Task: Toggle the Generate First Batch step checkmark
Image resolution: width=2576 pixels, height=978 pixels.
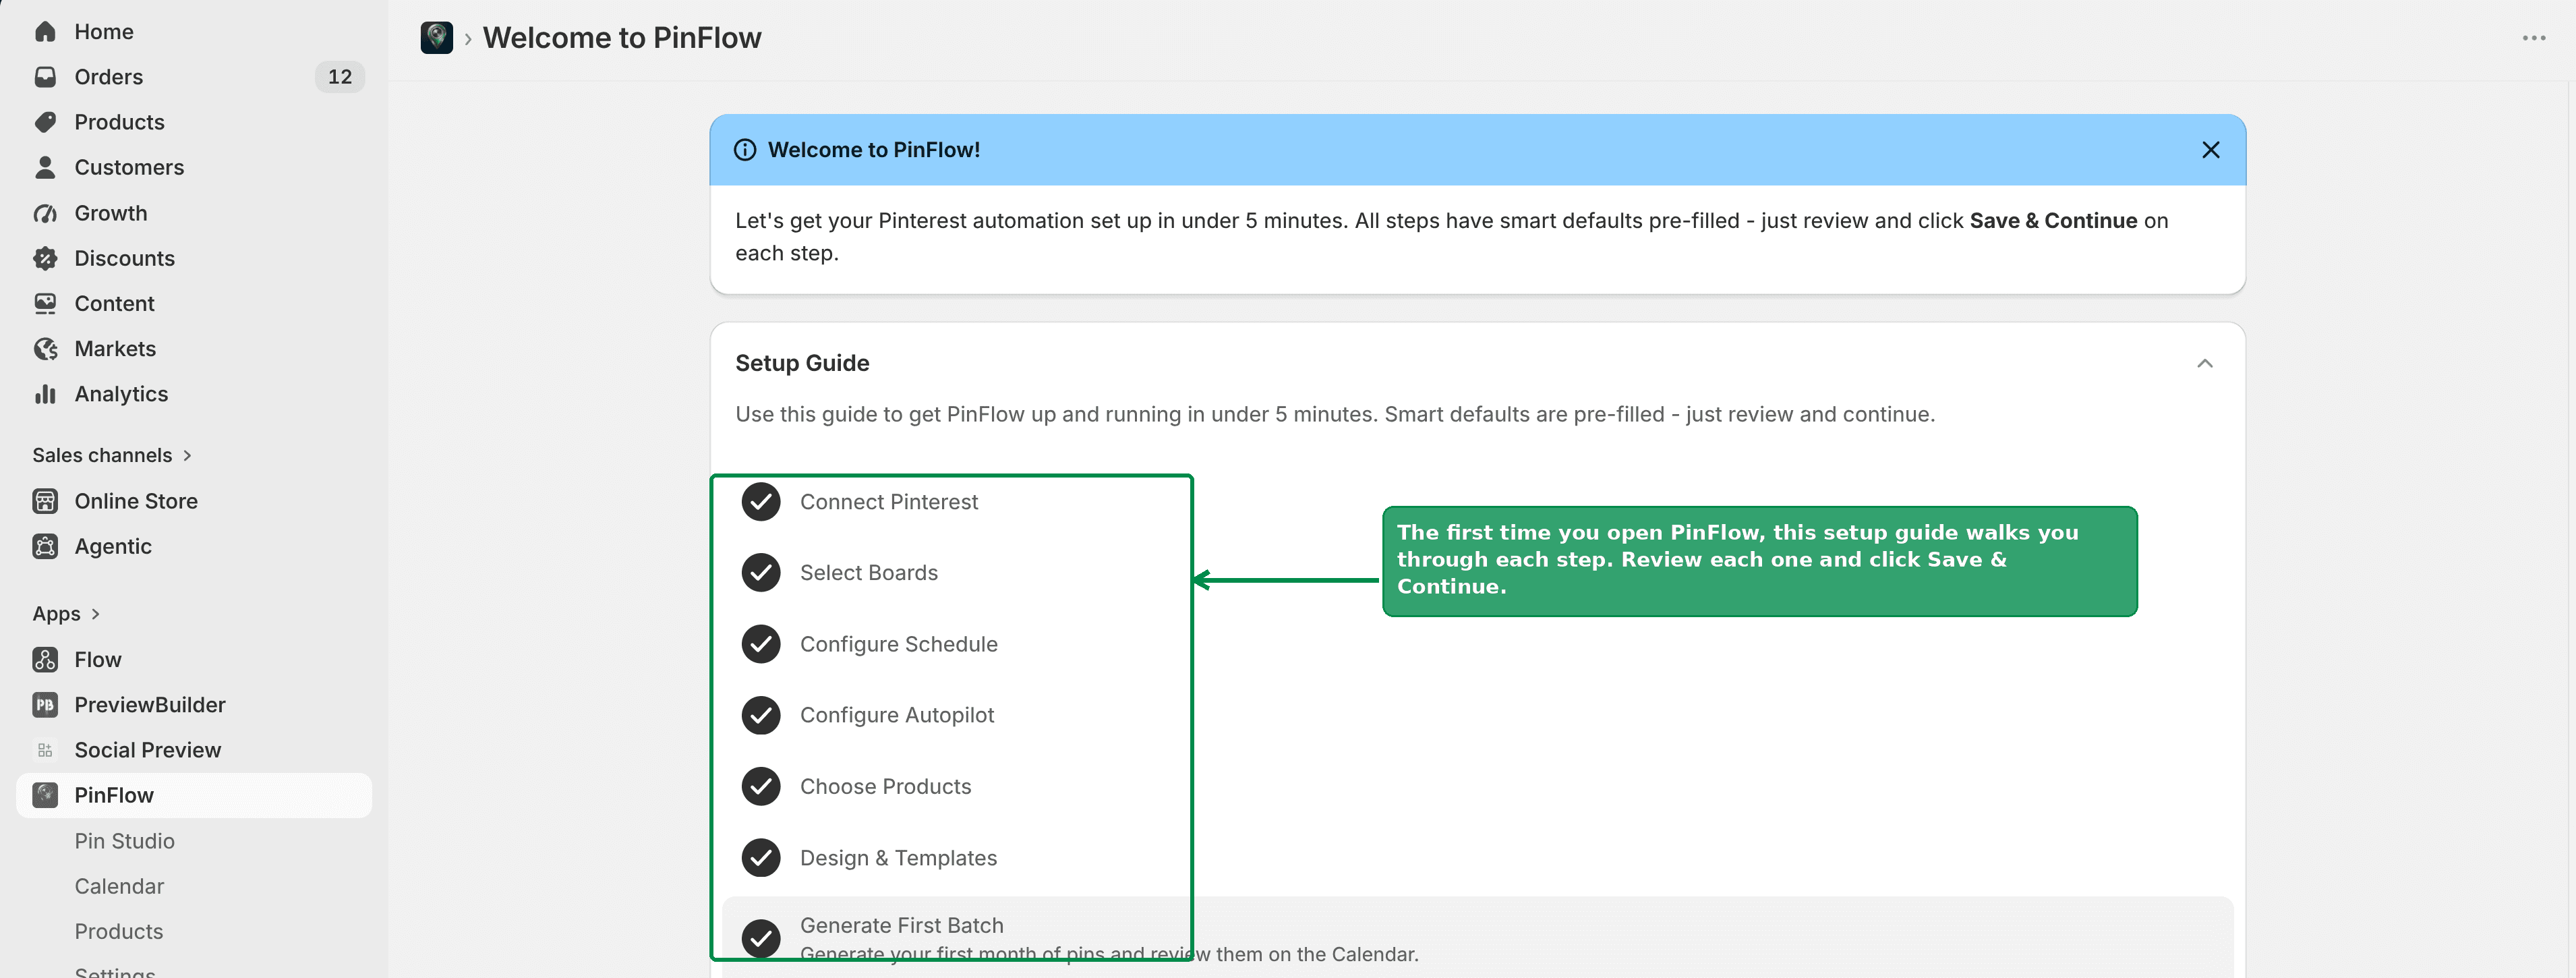Action: click(x=761, y=938)
